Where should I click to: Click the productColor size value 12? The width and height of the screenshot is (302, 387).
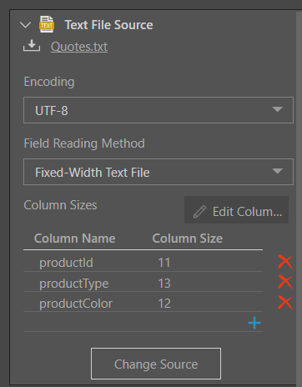click(164, 304)
